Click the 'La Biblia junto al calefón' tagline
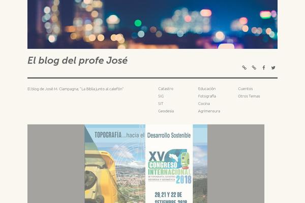Image resolution: width=305 pixels, height=203 pixels. click(x=75, y=89)
